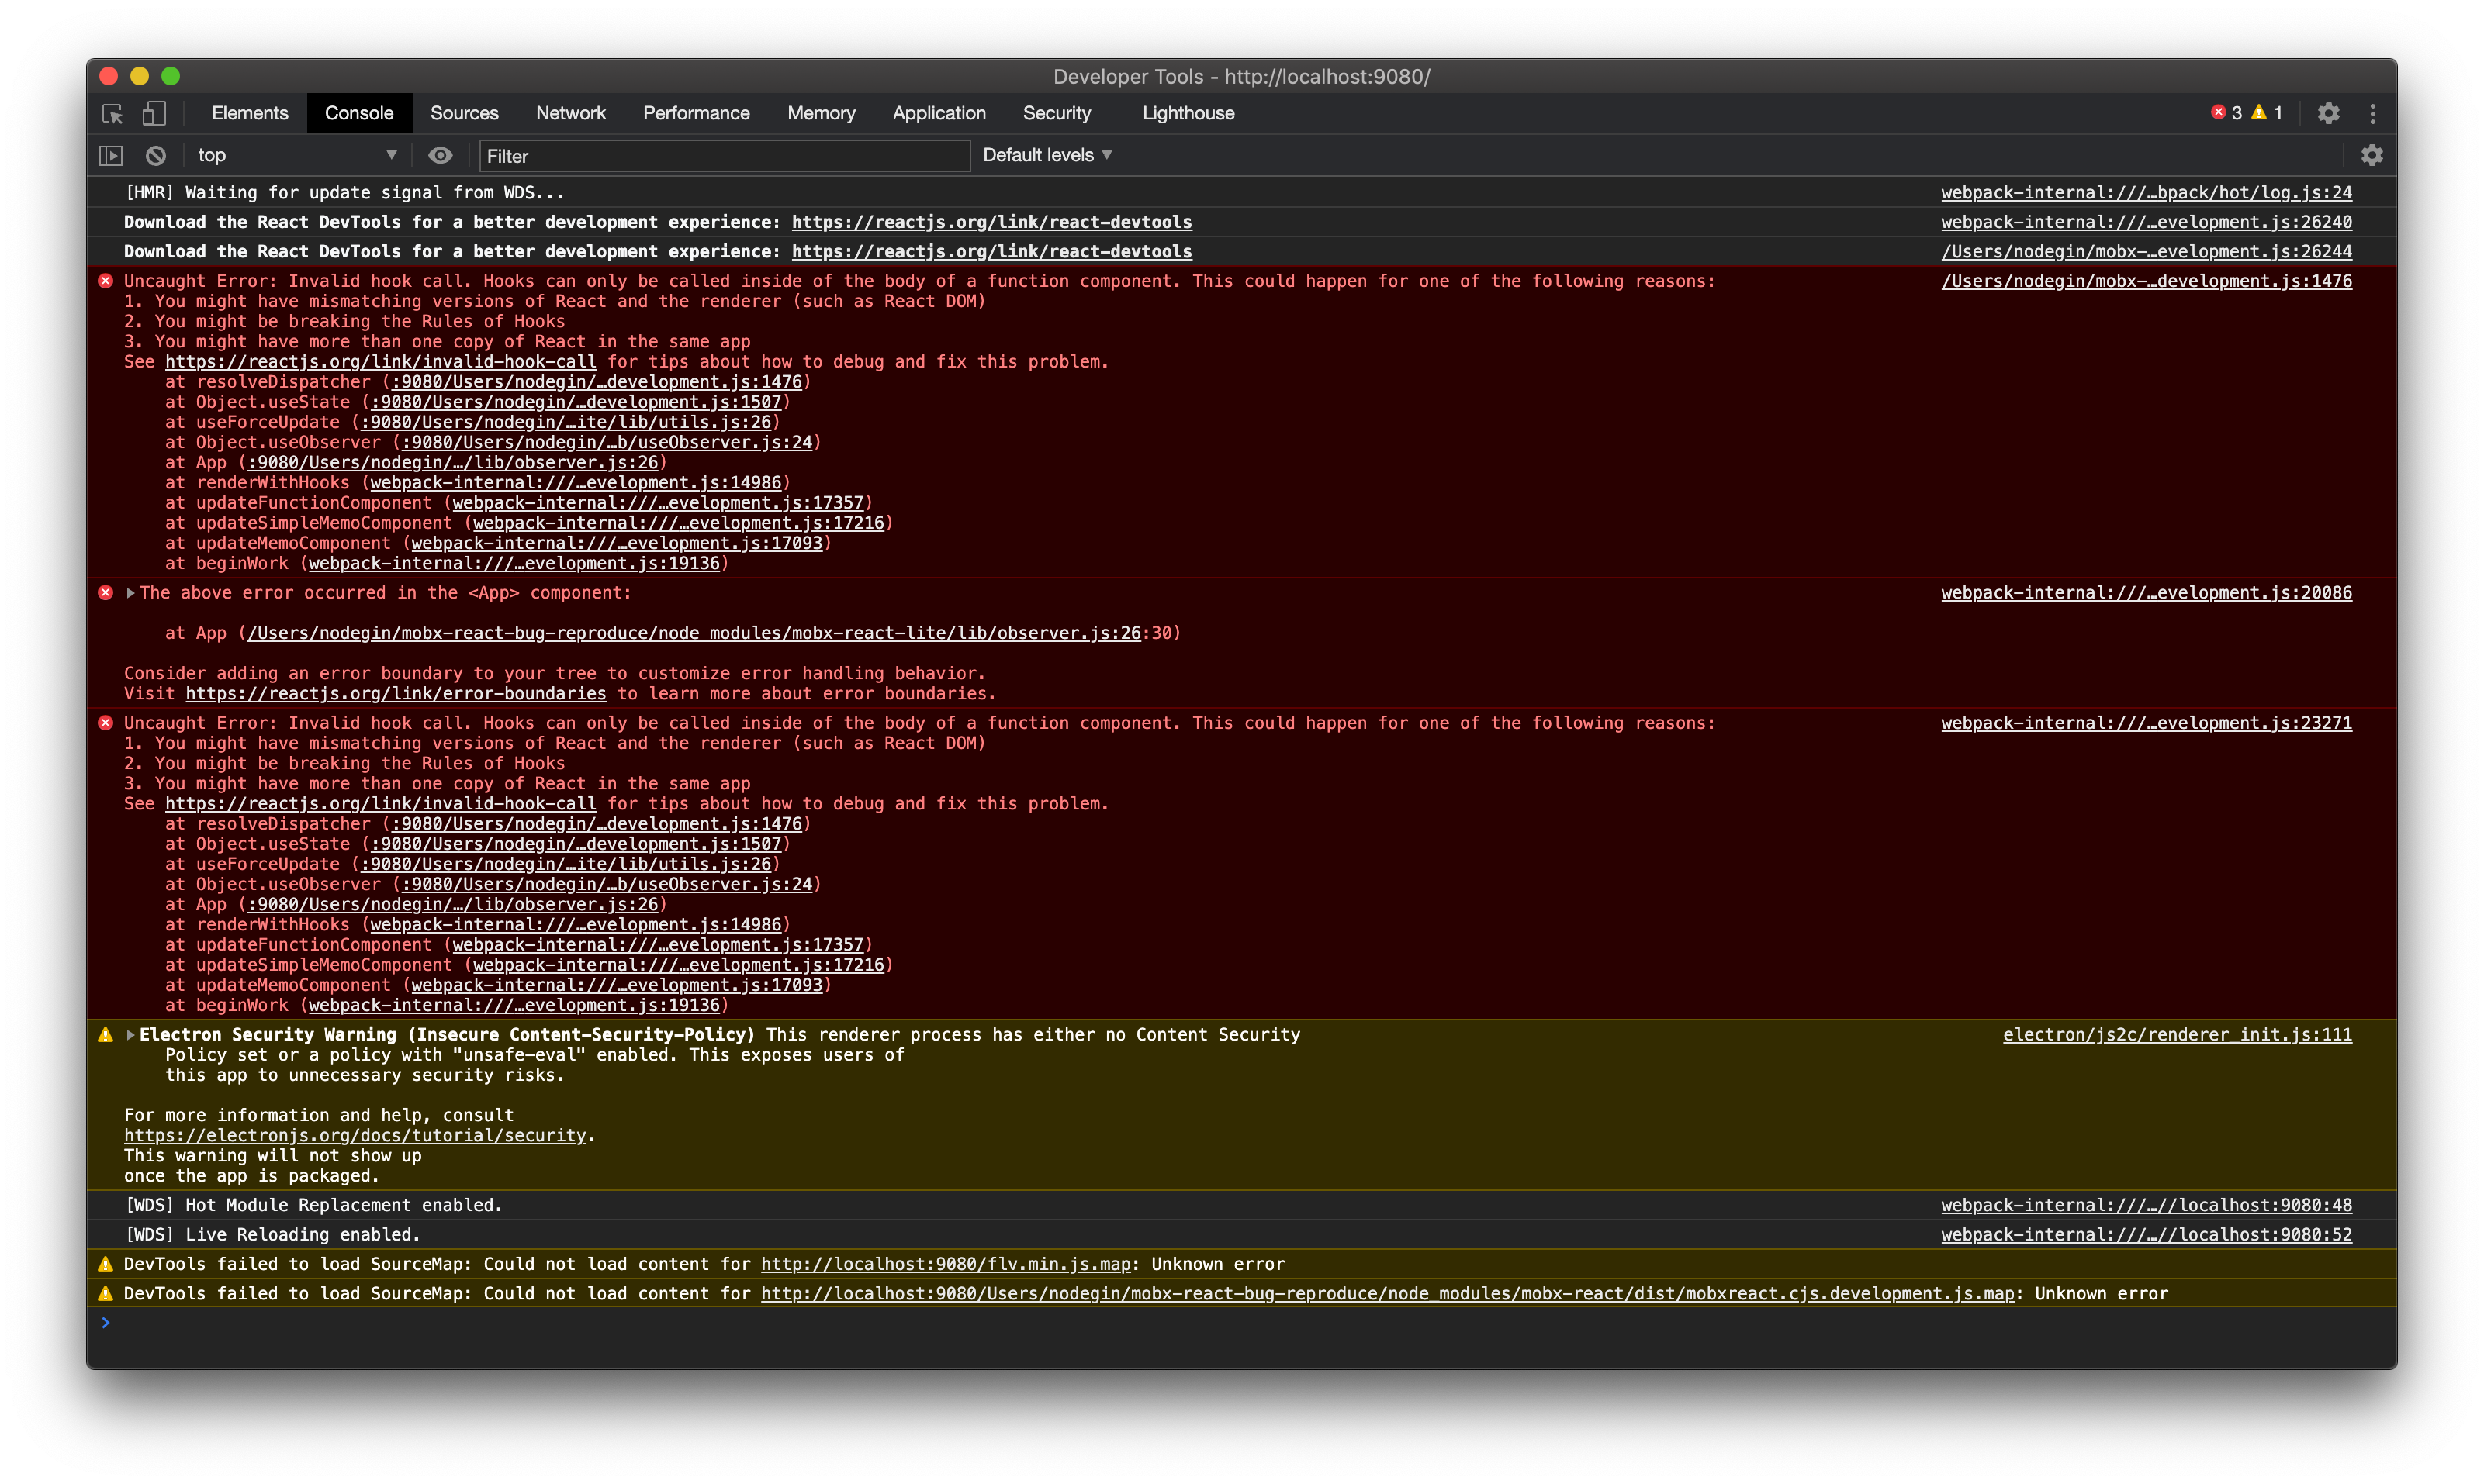
Task: Click the red error count badge
Action: click(x=2226, y=113)
